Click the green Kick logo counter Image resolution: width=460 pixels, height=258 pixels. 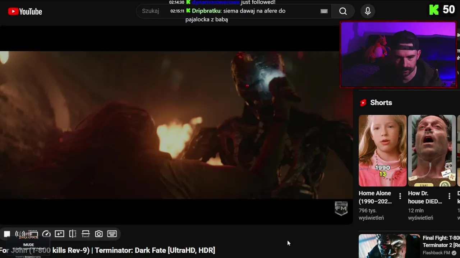pyautogui.click(x=442, y=10)
